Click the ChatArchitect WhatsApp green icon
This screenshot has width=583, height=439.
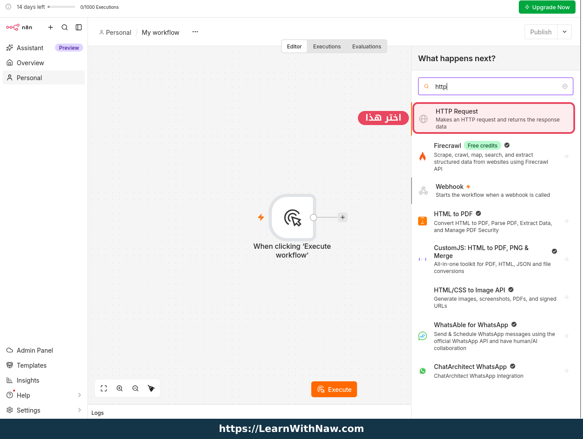[423, 371]
